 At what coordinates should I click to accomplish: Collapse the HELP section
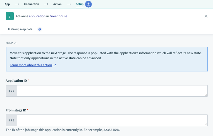click(11, 43)
